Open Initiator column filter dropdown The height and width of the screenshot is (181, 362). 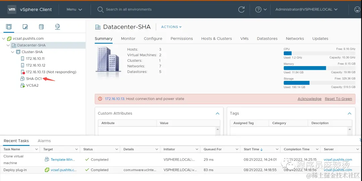click(197, 149)
